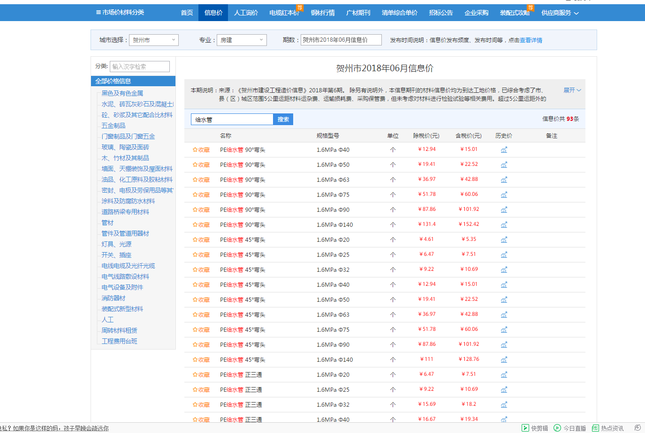The image size is (645, 433).
Task: Open the 电缆红本价 navigation tab
Action: (284, 13)
